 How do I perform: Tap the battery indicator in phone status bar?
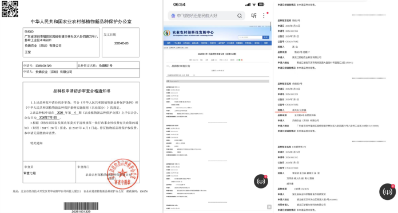[x=261, y=5]
